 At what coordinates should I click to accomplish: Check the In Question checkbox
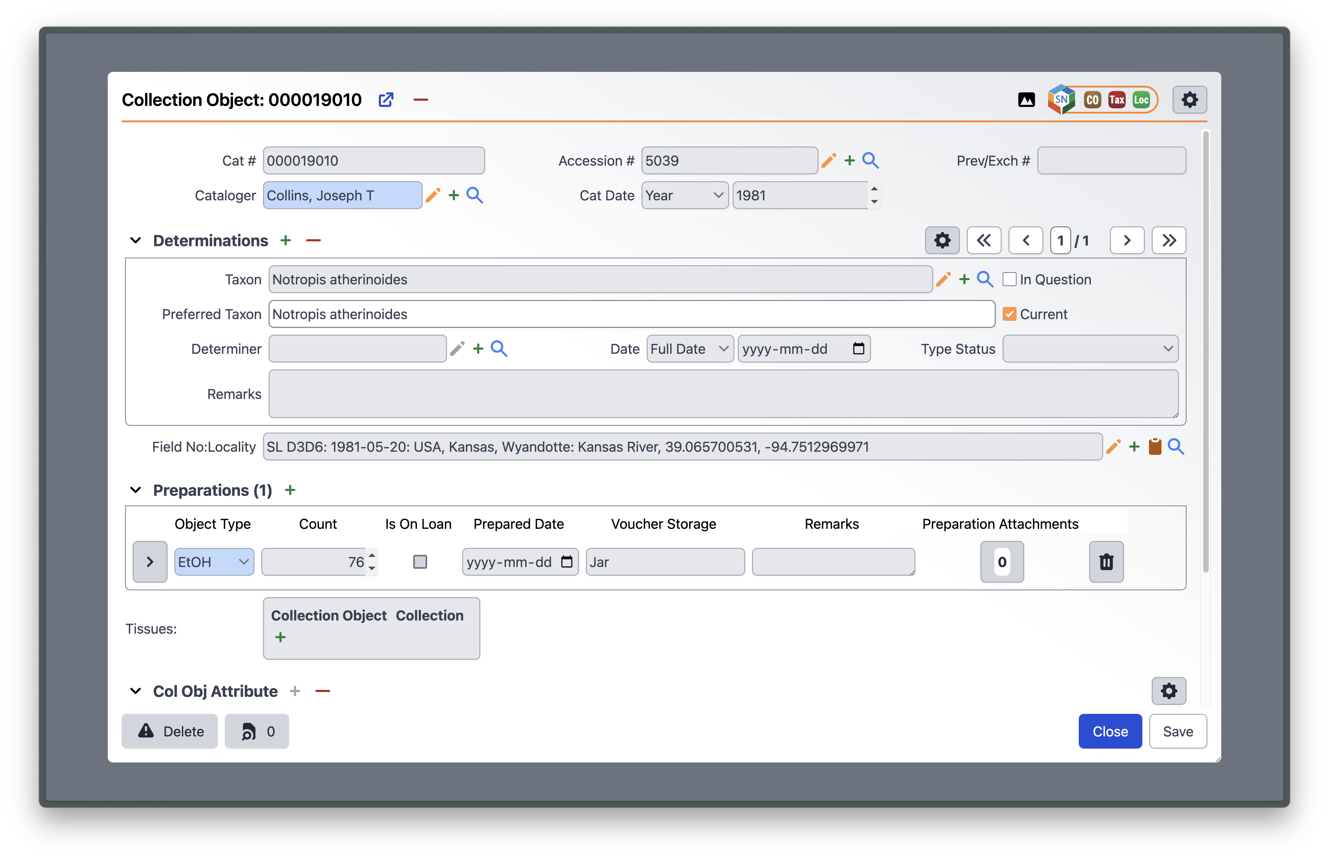(1009, 280)
